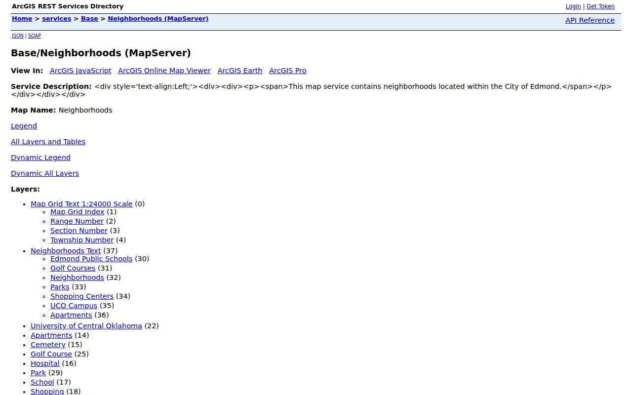This screenshot has height=395, width=632.
Task: Open Shopping layer (18)
Action: pos(47,392)
